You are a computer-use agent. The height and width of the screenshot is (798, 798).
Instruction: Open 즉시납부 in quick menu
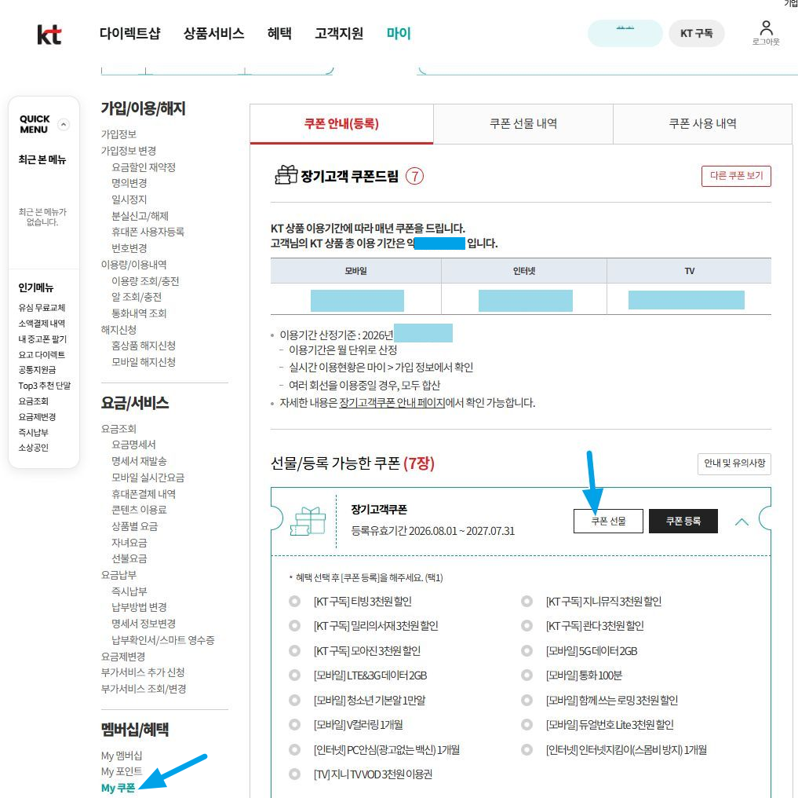point(33,432)
